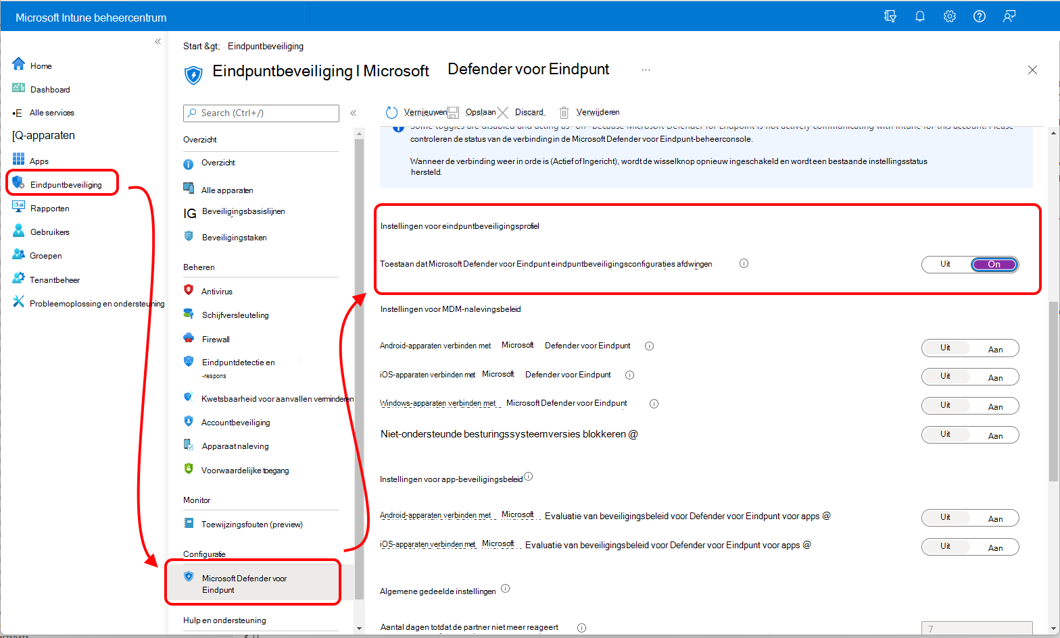Click the Toewijzingsfouten list icon

(189, 523)
